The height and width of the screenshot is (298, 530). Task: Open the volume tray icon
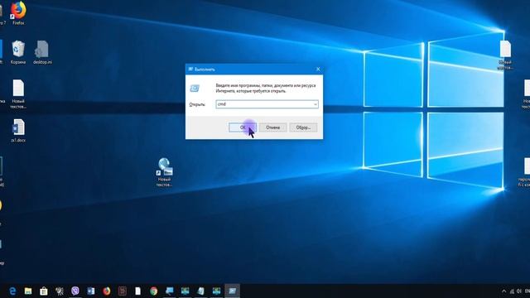[519, 291]
